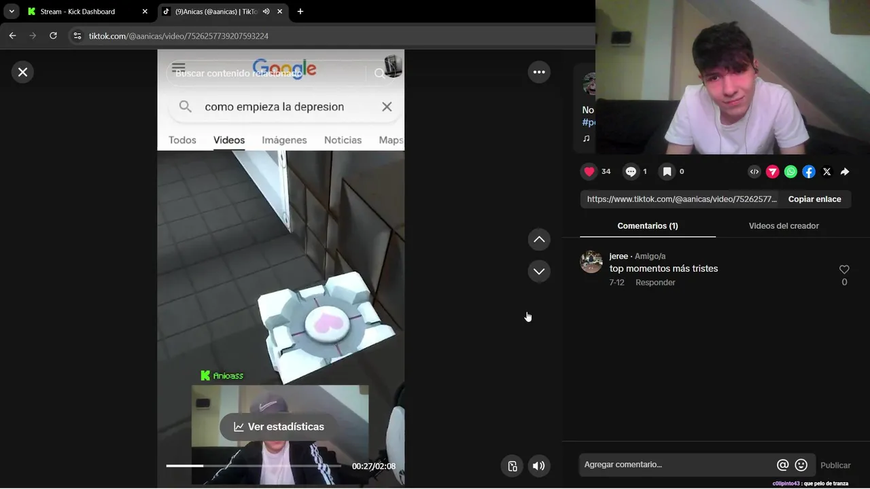
Task: Click the browser back arrow
Action: coord(12,36)
